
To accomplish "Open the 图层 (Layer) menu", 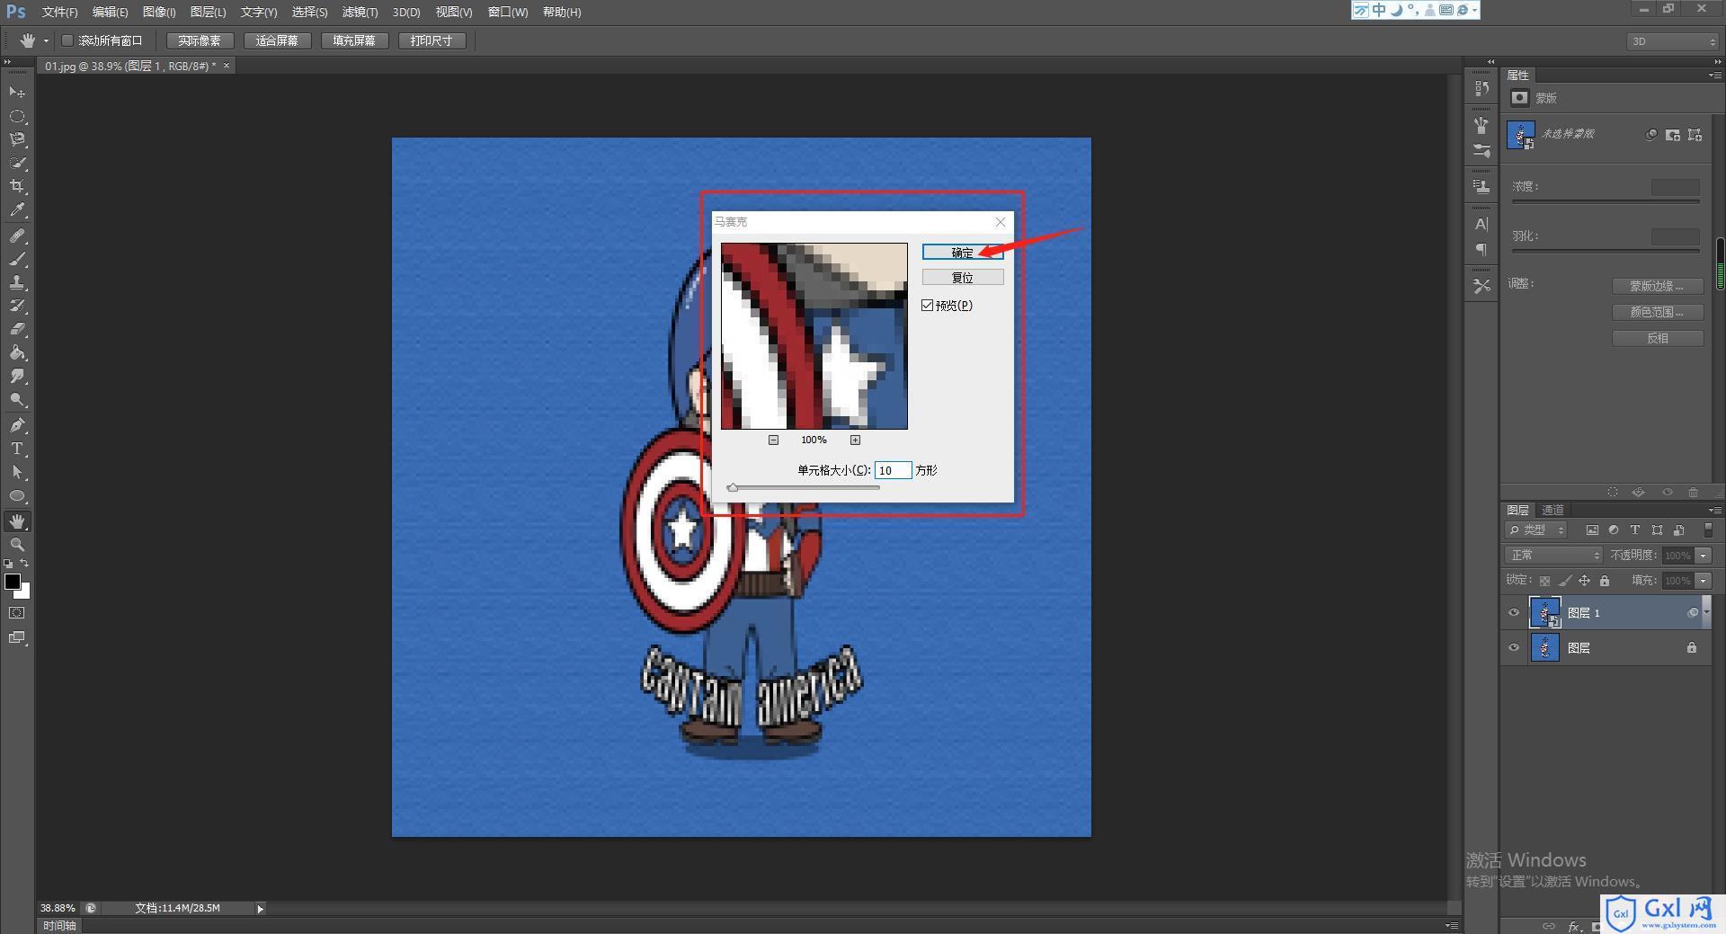I will [208, 12].
